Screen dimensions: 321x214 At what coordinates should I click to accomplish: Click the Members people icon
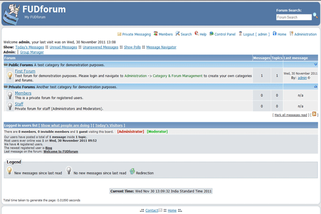click(x=156, y=33)
